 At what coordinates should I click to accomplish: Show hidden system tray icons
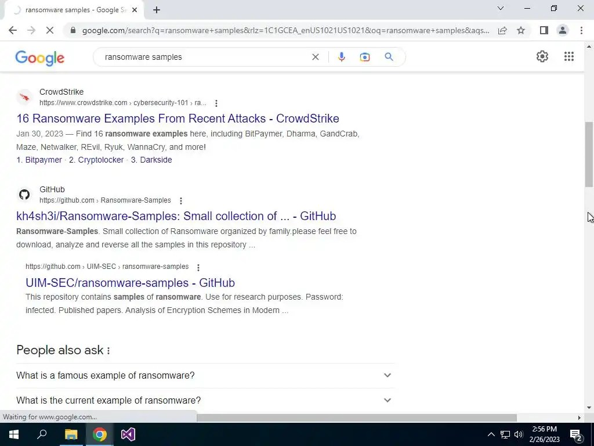(x=491, y=434)
